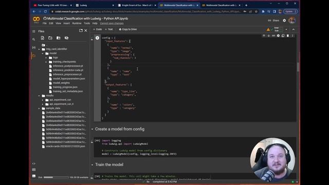This screenshot has width=329, height=185.
Task: Expand the logs folder
Action: click(x=46, y=58)
